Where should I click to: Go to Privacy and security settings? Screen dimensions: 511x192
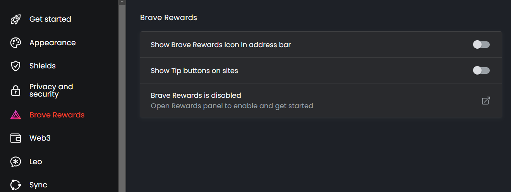(x=51, y=90)
